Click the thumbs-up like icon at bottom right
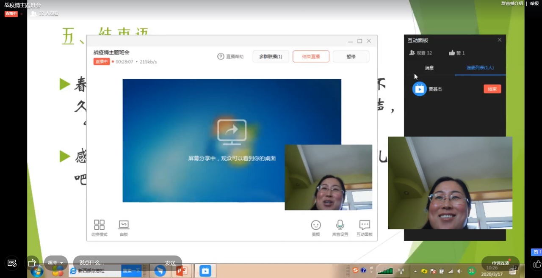 tap(537, 264)
